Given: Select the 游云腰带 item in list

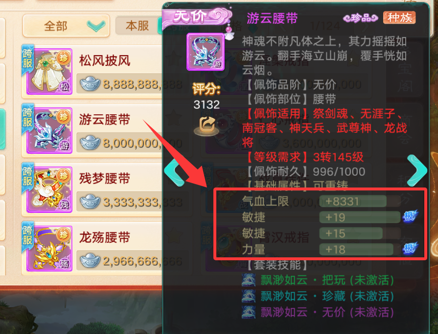Looking at the screenshot, I should [x=92, y=130].
